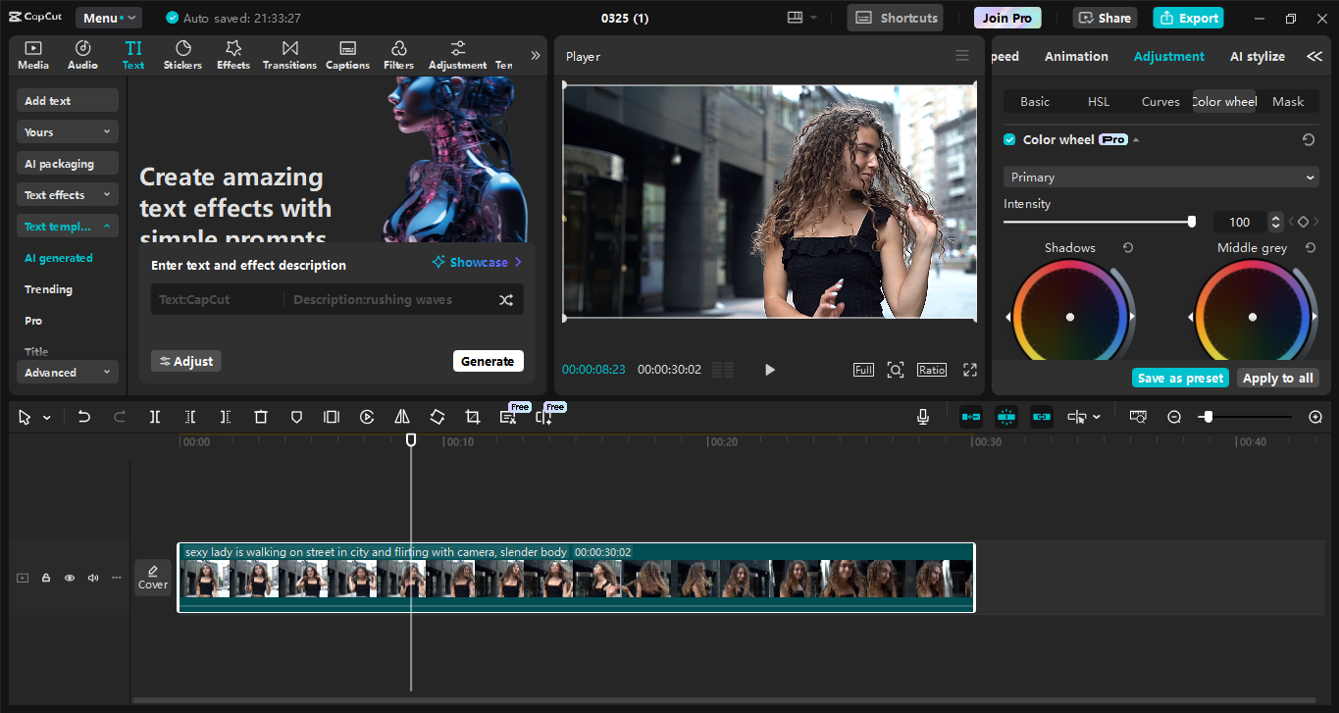Delete the selected clip with trash icon

(260, 417)
